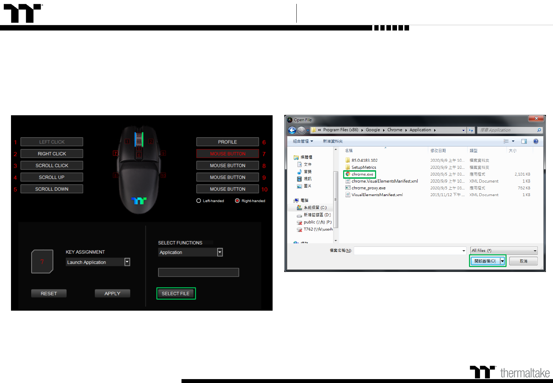Open the help icon in dialog toolbar
This screenshot has width=553, height=383.
click(x=536, y=141)
